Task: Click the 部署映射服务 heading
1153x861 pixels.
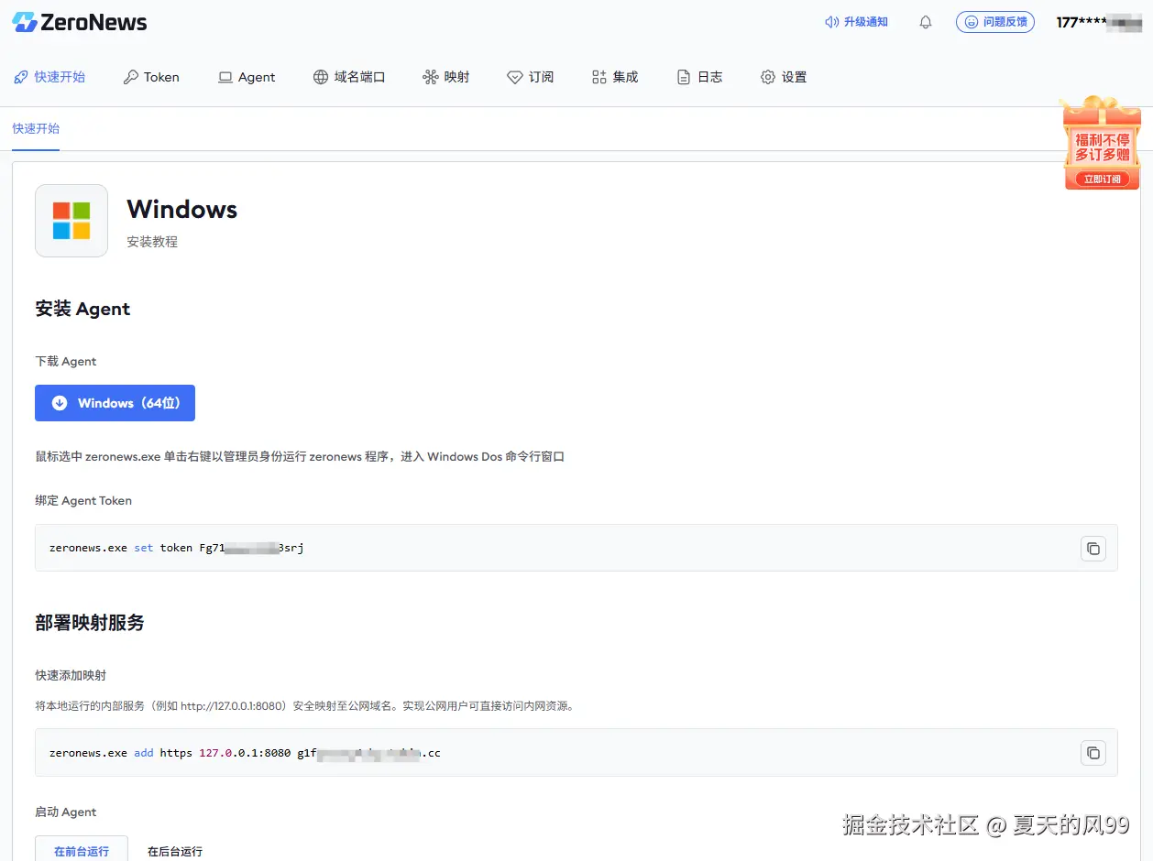Action: (x=90, y=623)
